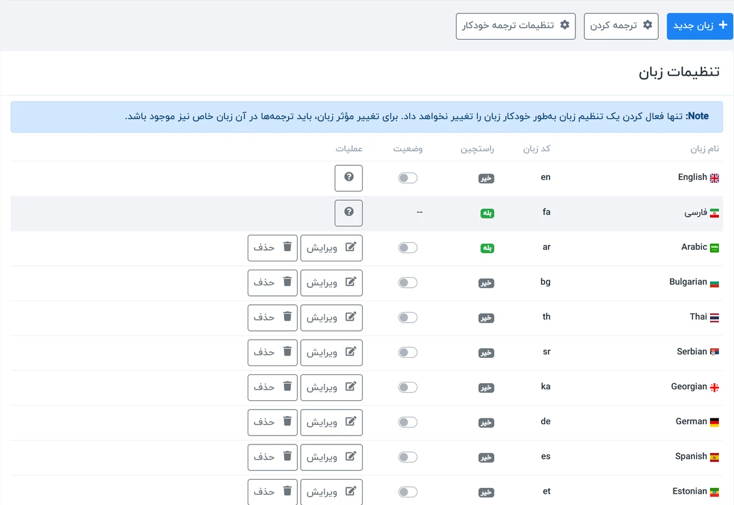Click the راستچین column header
Viewport: 734px width, 505px height.
(x=478, y=149)
